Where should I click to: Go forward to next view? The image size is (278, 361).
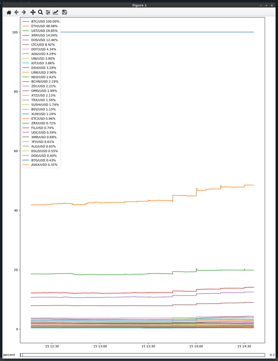tap(24, 12)
